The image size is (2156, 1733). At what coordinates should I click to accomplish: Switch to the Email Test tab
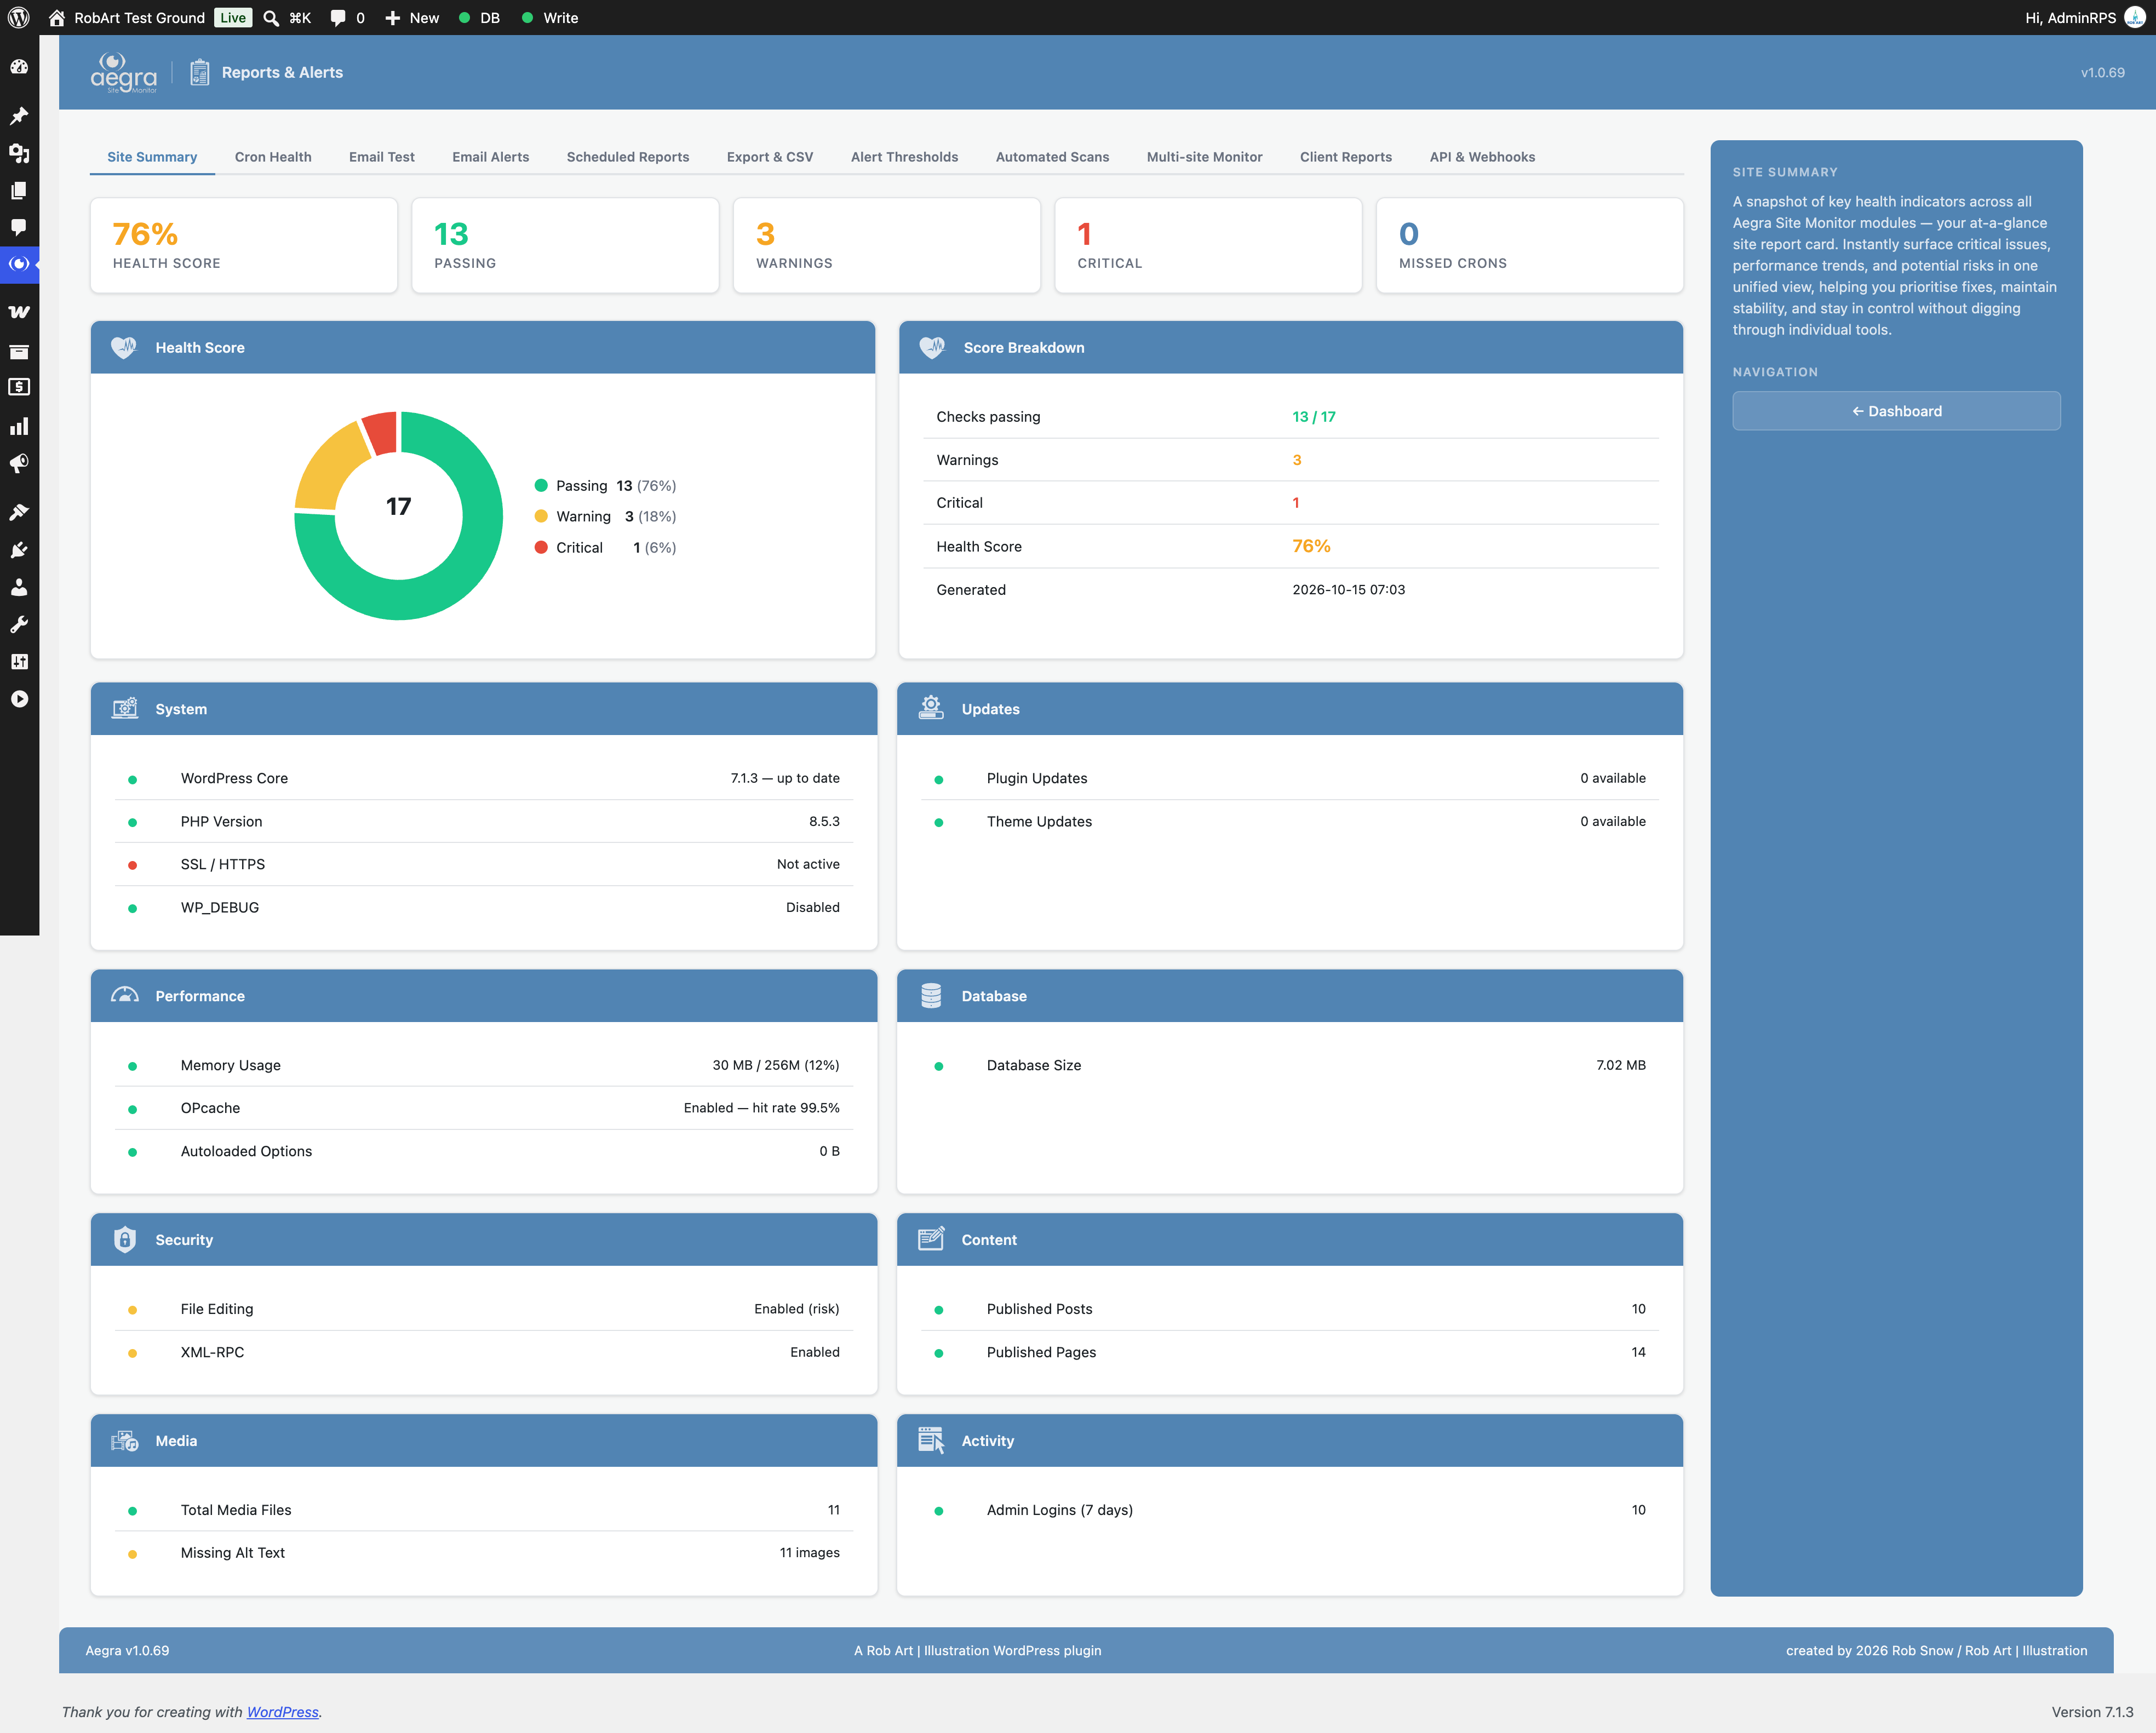(x=382, y=157)
